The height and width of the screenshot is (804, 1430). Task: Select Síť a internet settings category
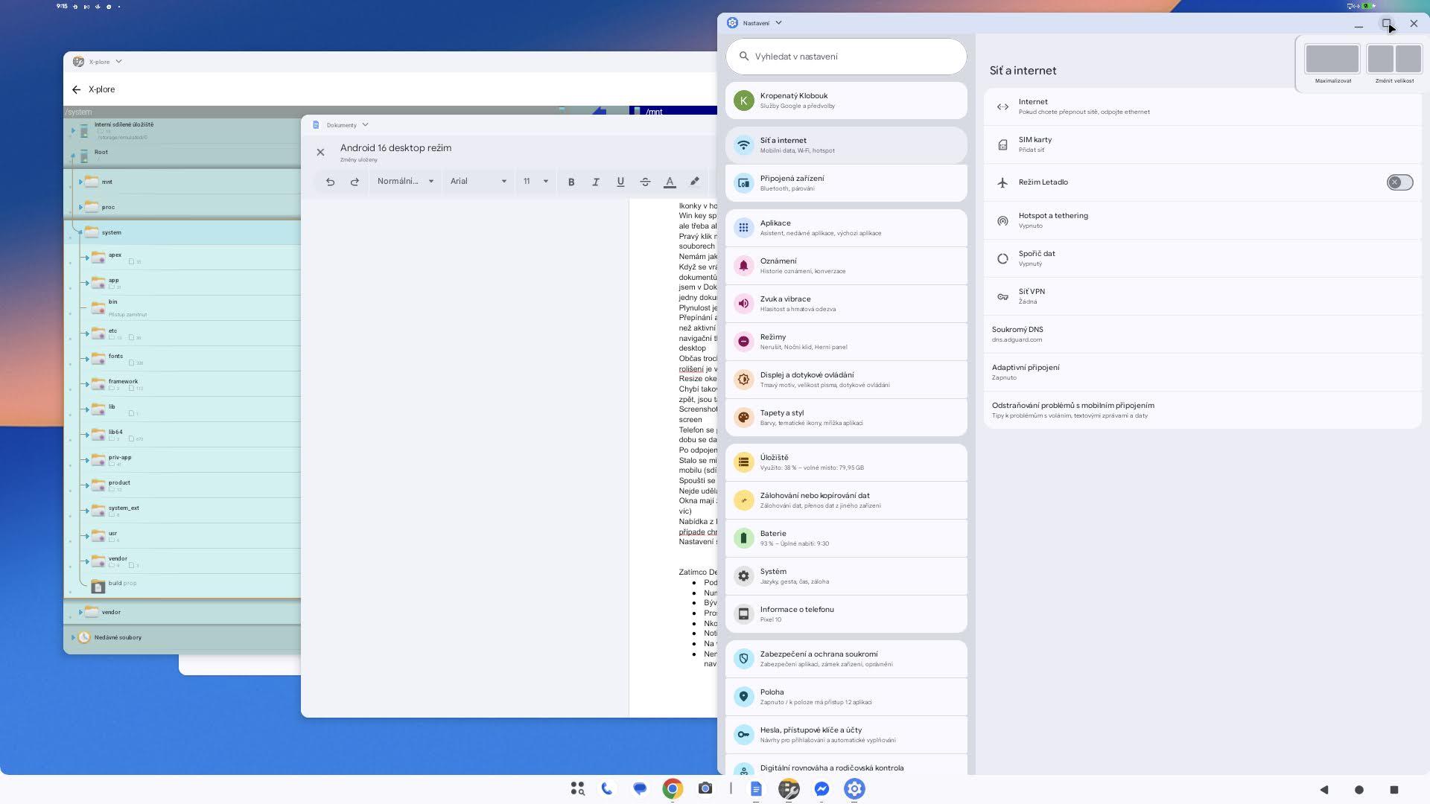(846, 145)
